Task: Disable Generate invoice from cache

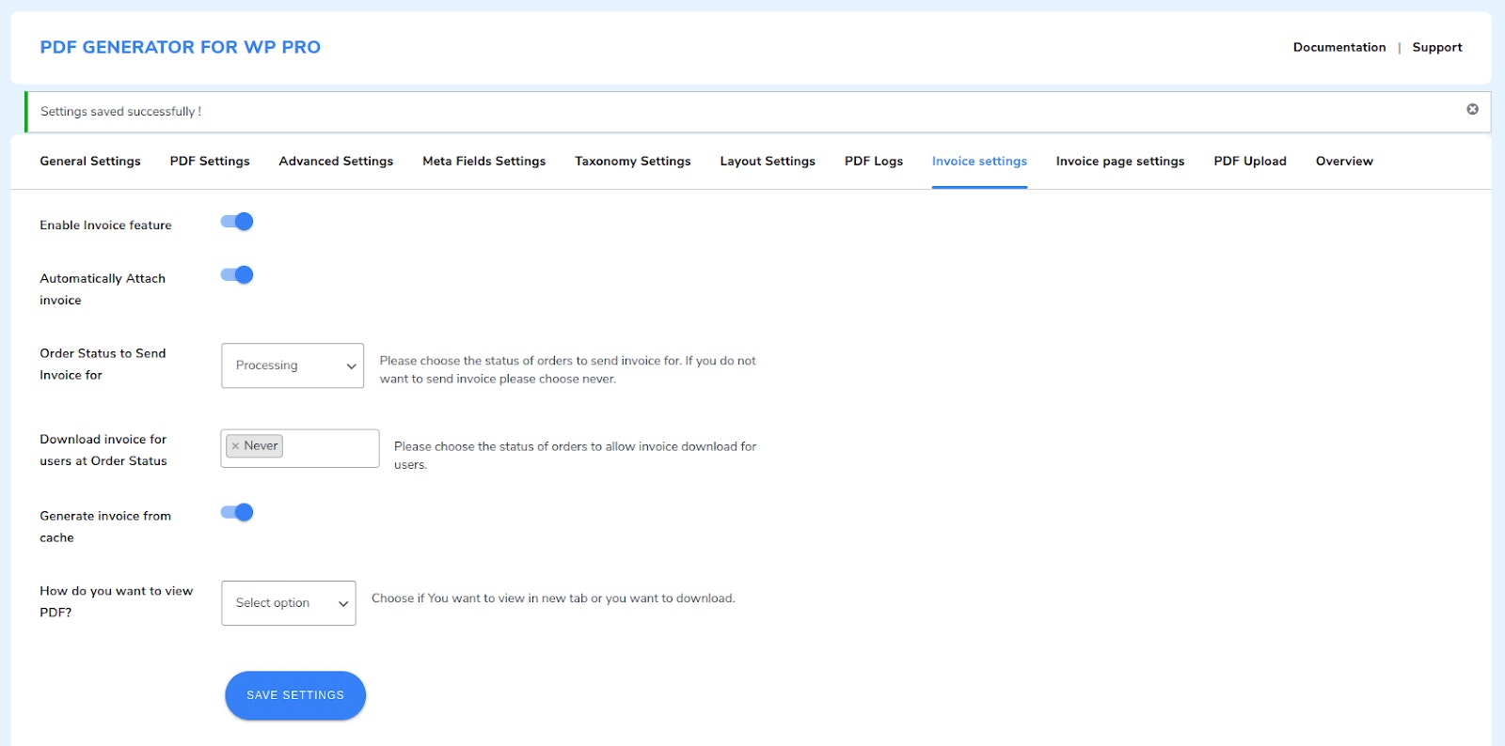Action: pyautogui.click(x=237, y=512)
